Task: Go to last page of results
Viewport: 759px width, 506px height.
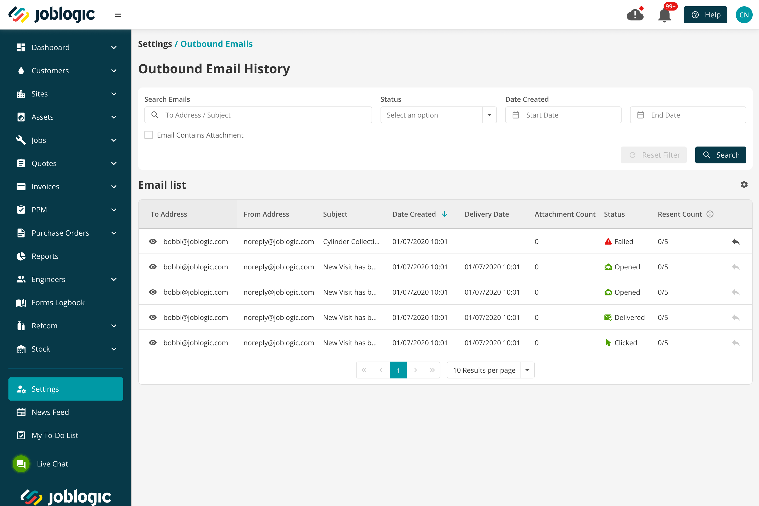Action: (x=432, y=370)
